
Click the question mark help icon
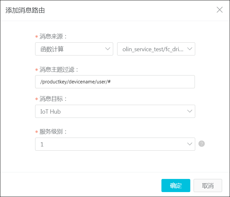click(201, 144)
